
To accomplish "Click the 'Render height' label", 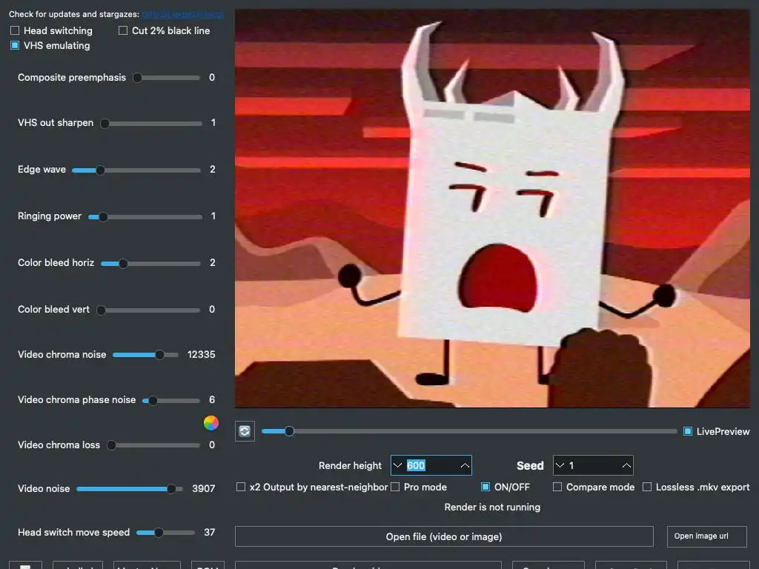I will [x=350, y=465].
